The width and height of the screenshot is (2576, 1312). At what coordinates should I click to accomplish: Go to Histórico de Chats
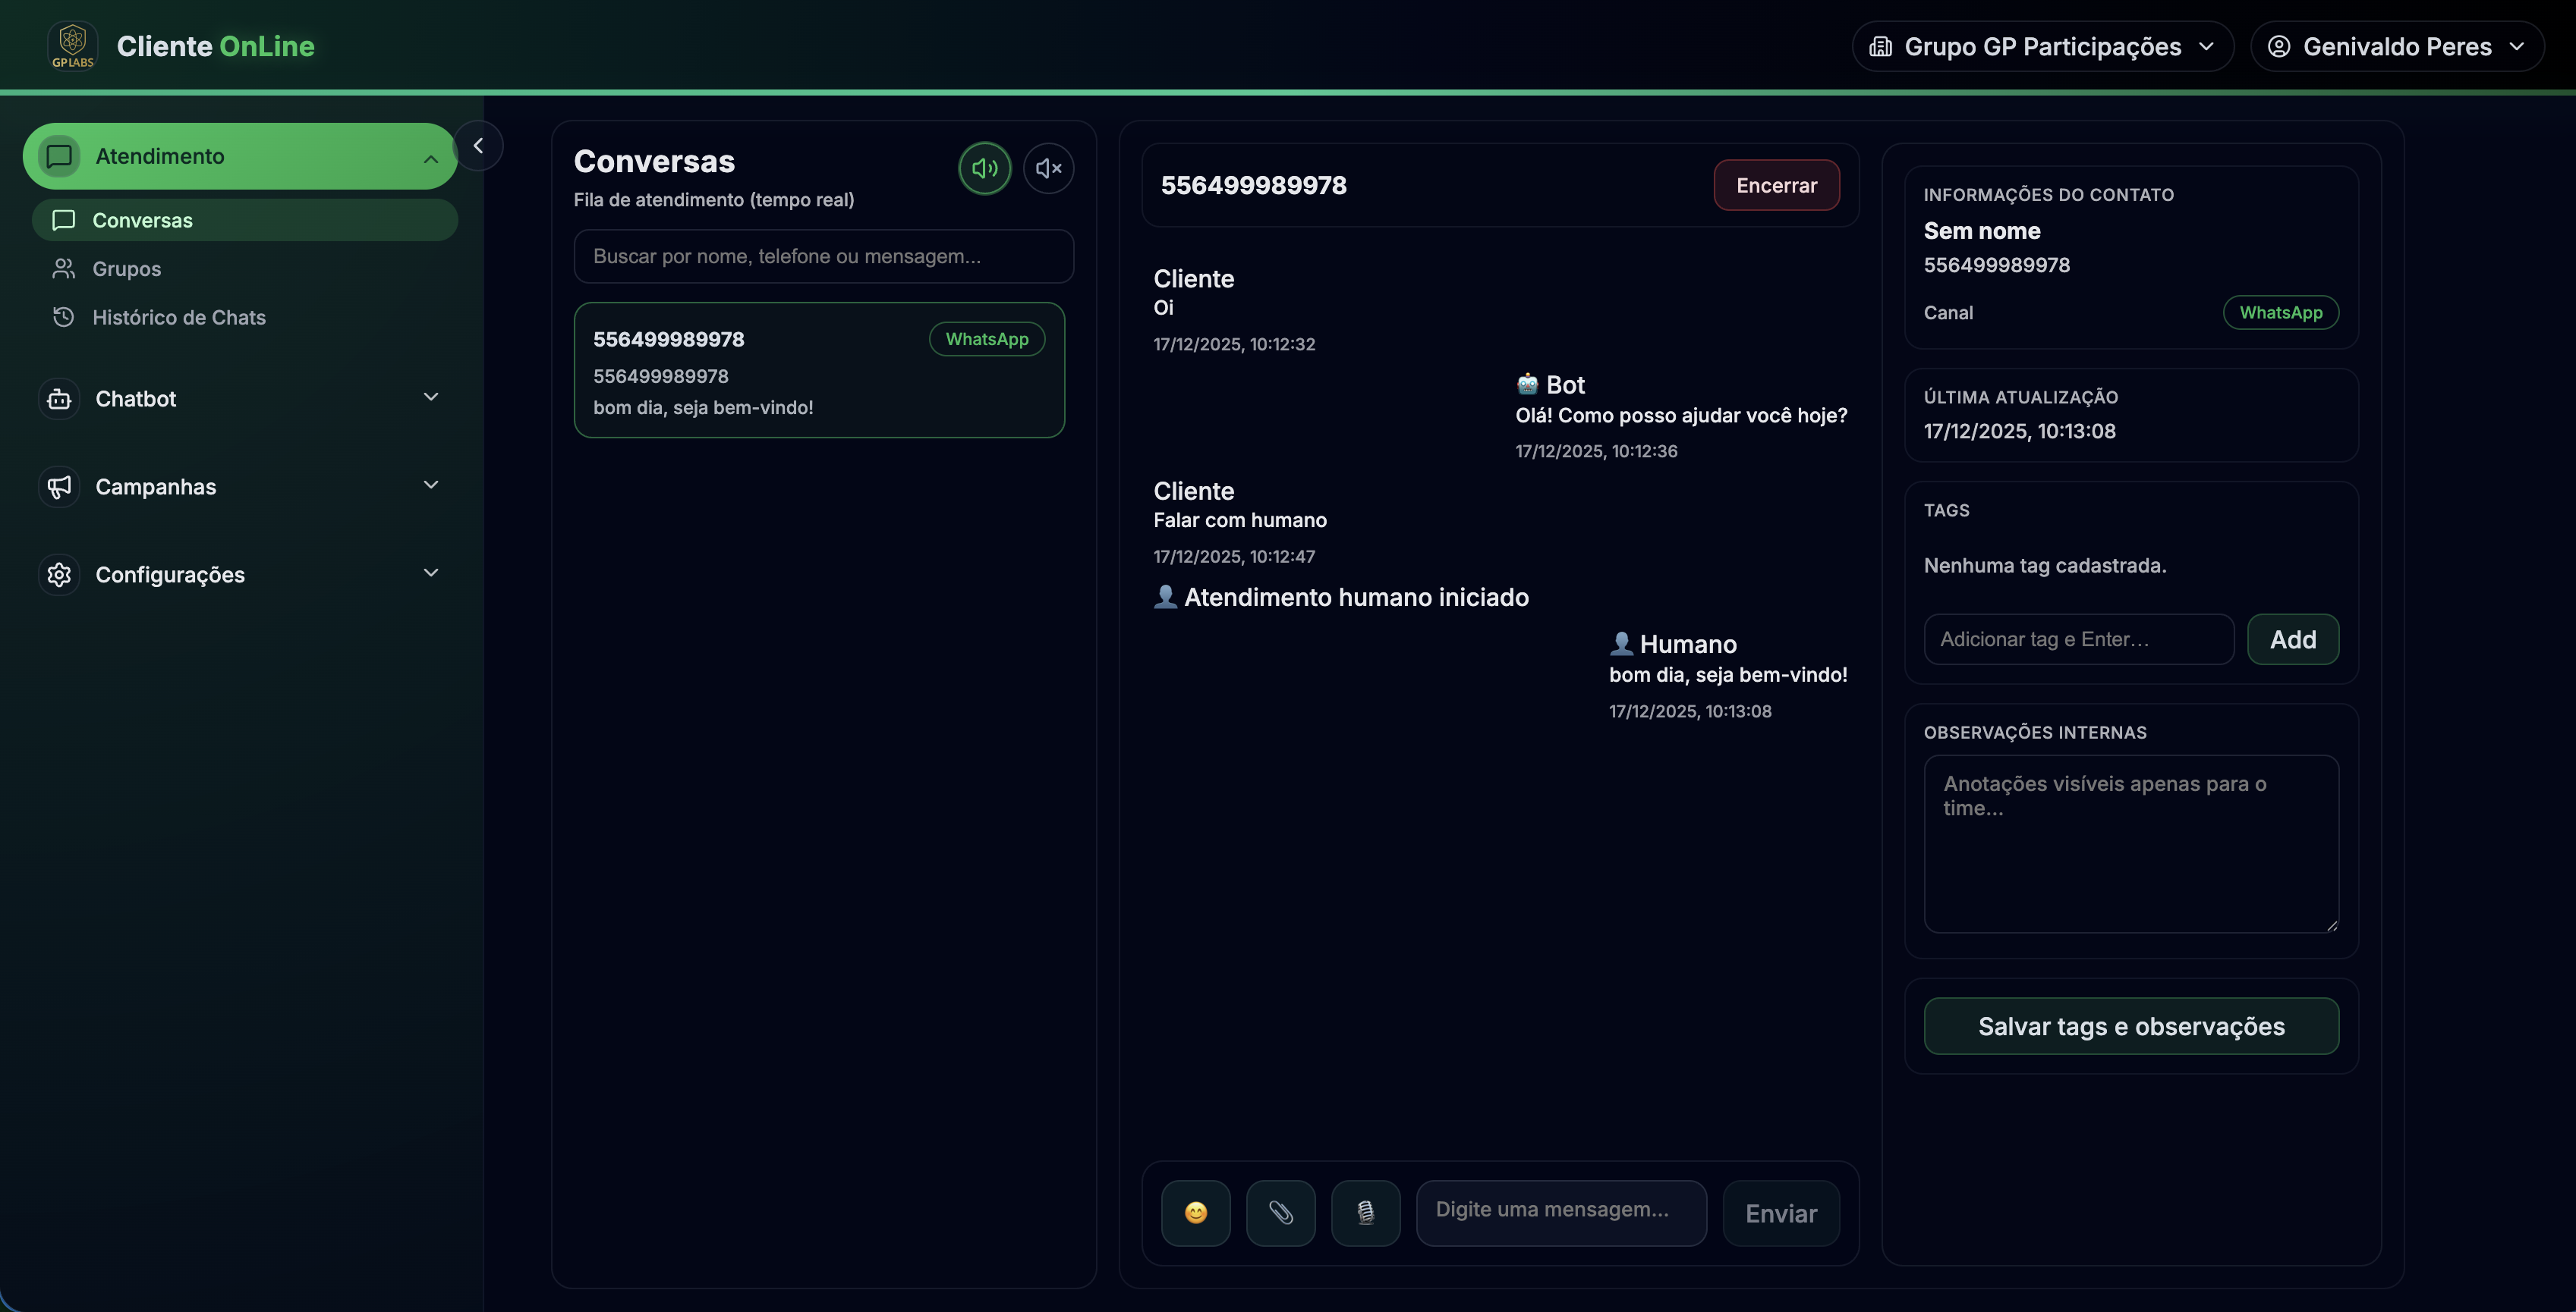(x=178, y=318)
